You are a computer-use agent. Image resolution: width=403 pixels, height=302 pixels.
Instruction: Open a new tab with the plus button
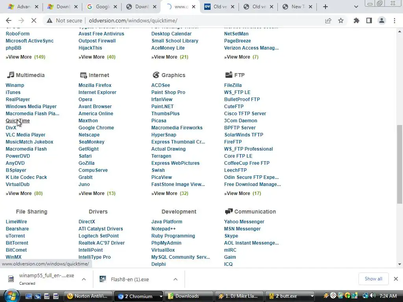pos(325,7)
